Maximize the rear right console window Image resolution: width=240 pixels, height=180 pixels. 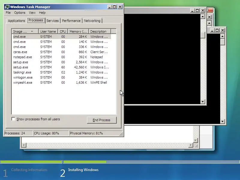(217, 30)
